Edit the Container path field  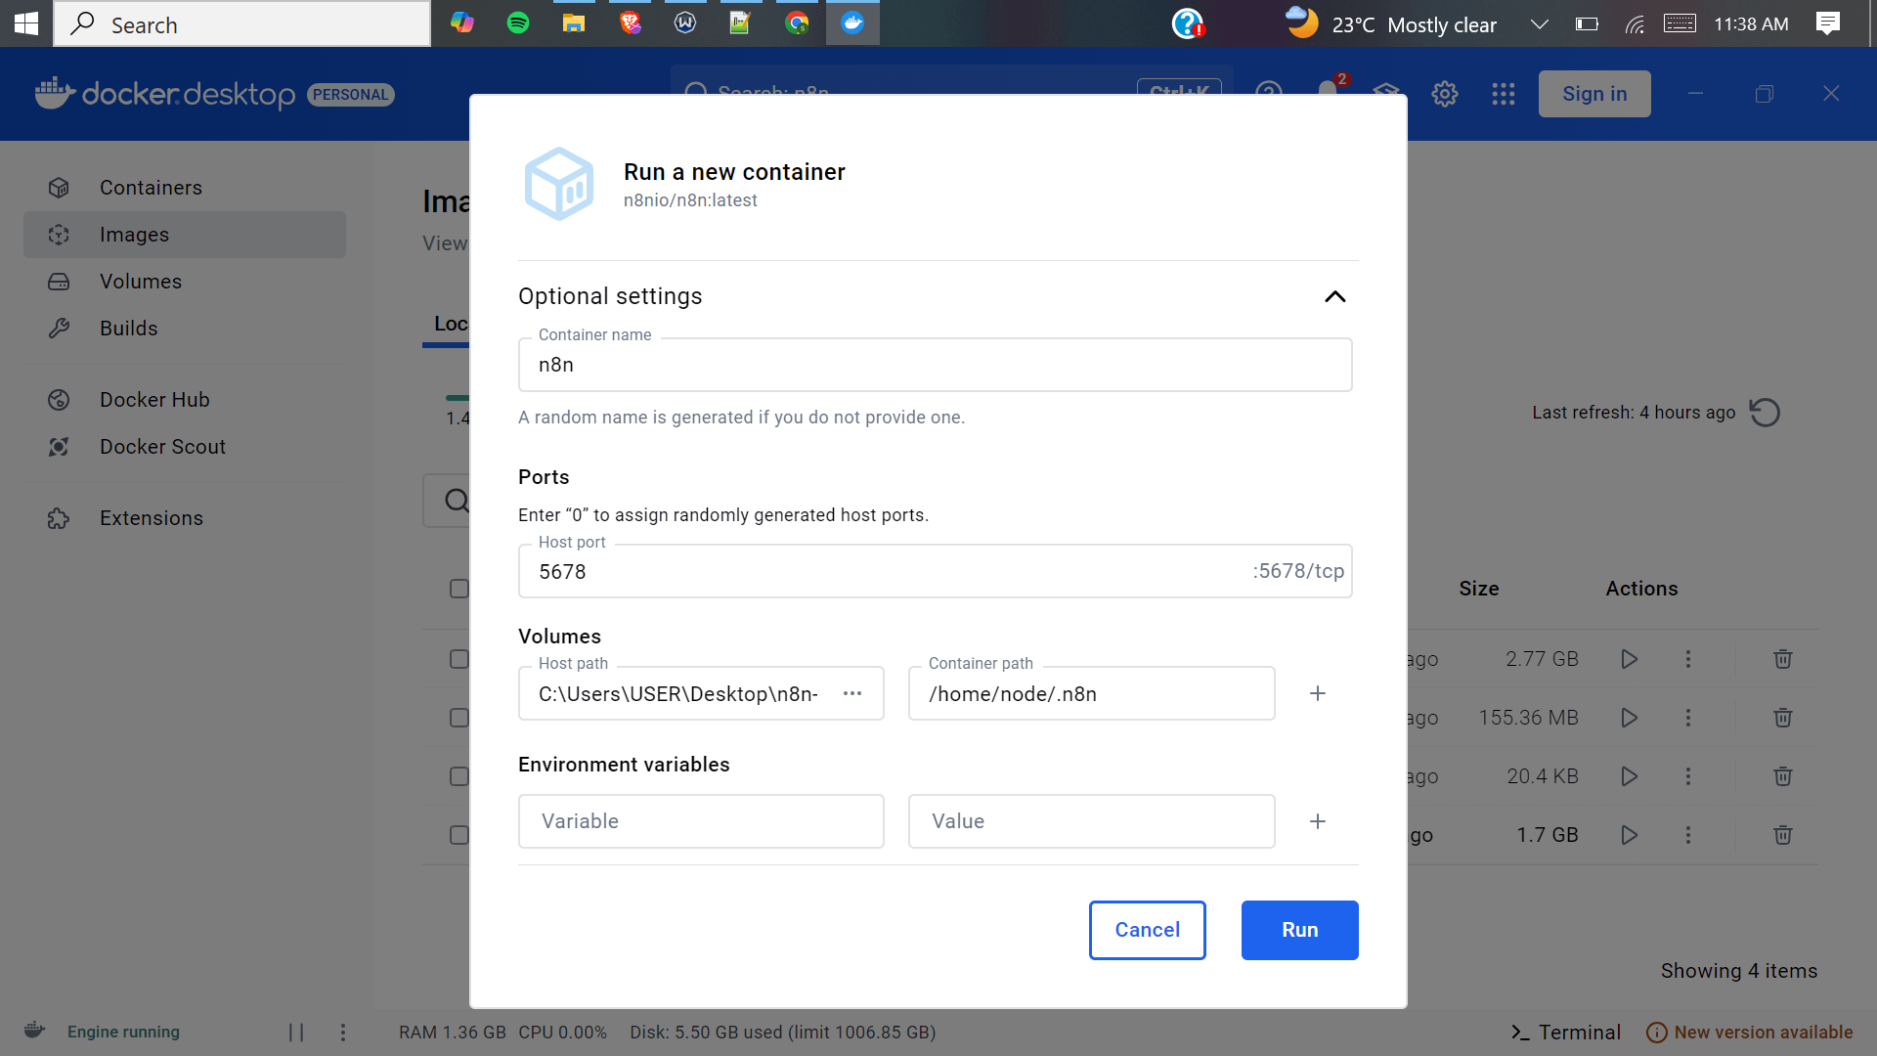coord(1091,693)
